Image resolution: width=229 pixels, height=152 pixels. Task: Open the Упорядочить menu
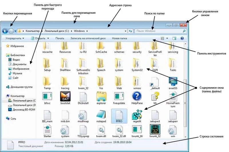click(15, 38)
